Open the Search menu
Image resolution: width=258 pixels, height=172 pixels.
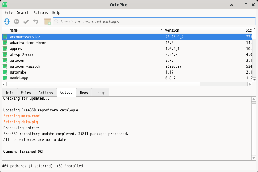point(23,13)
